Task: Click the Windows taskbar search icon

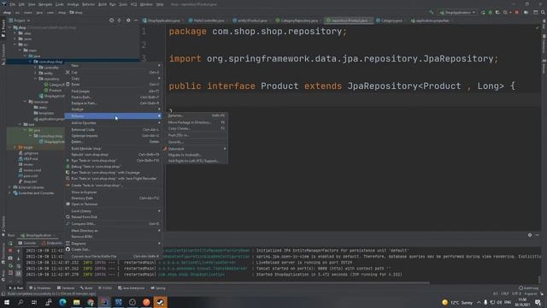Action: pos(21,302)
